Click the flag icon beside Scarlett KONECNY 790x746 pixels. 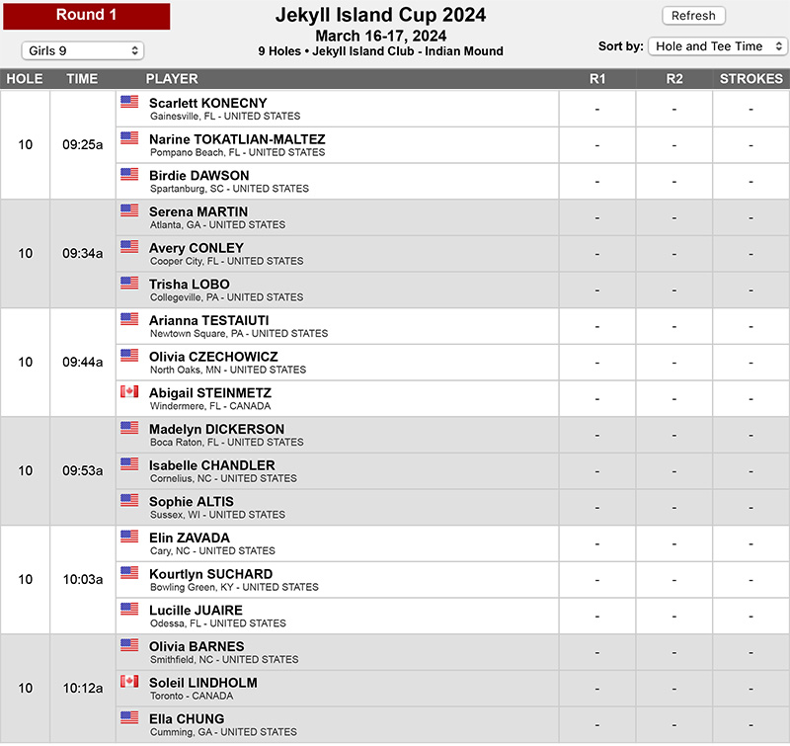[129, 102]
